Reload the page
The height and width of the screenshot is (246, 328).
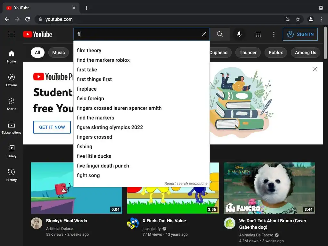28,19
